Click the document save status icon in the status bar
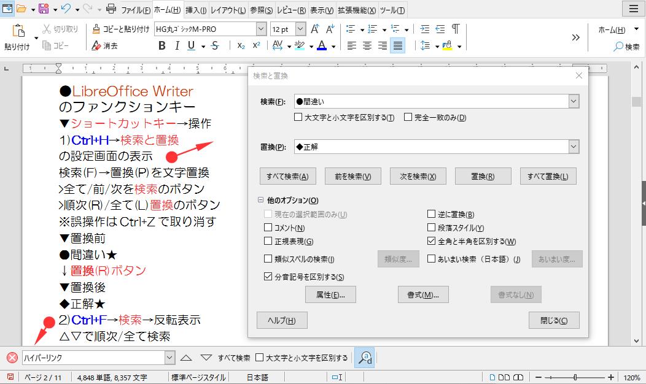The height and width of the screenshot is (384, 646). [x=10, y=377]
